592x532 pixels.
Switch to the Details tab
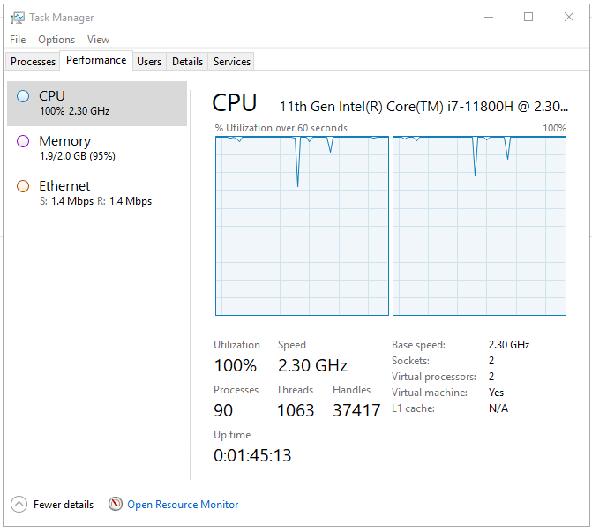pyautogui.click(x=187, y=62)
